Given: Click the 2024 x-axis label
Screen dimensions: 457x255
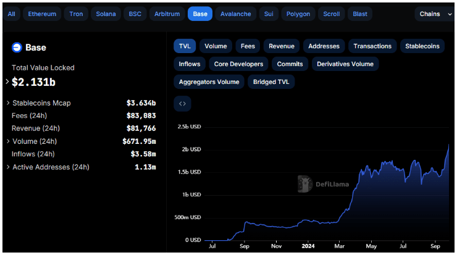Looking at the screenshot, I should pos(308,246).
